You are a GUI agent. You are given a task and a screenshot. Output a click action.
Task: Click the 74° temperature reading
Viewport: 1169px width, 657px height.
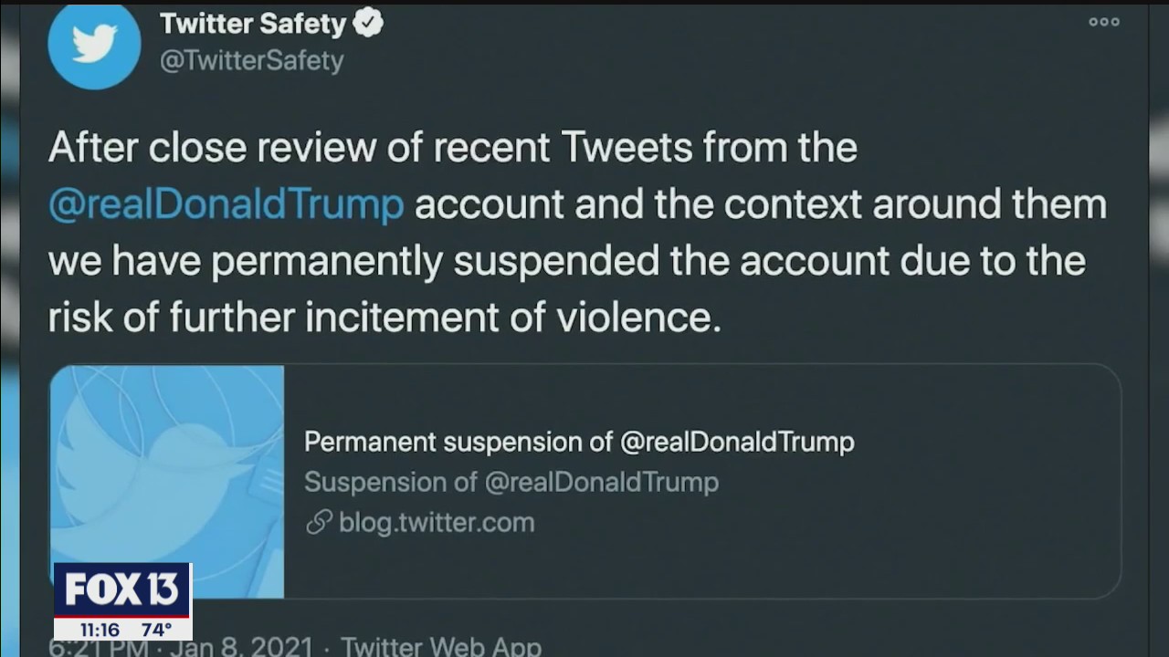pos(157,630)
